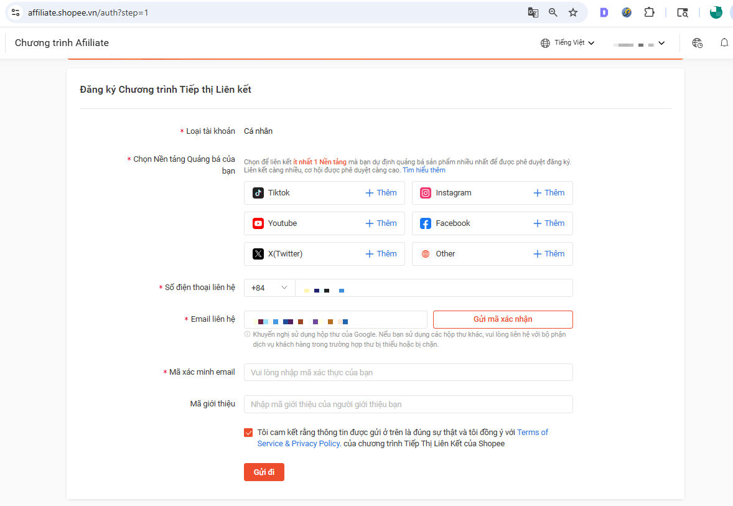Click the info icon beside Google mailbox note

[247, 334]
